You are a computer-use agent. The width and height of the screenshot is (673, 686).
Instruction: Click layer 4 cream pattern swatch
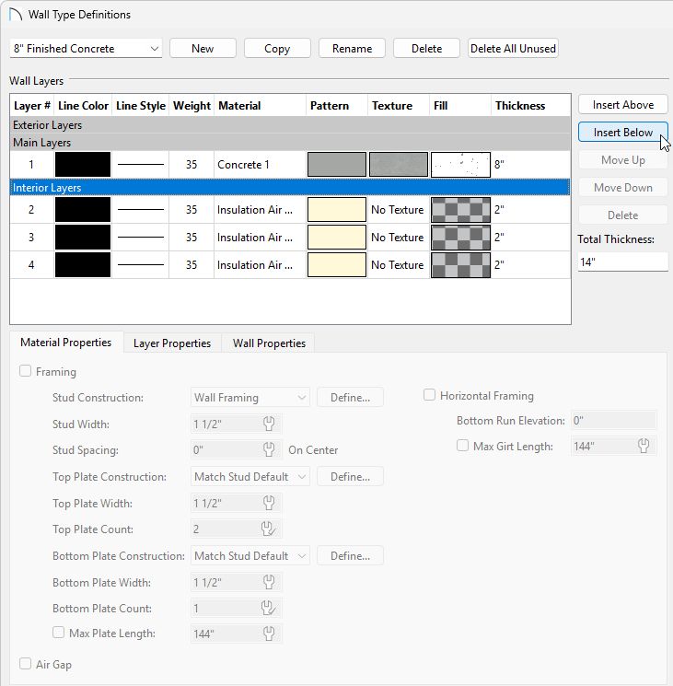(x=337, y=264)
